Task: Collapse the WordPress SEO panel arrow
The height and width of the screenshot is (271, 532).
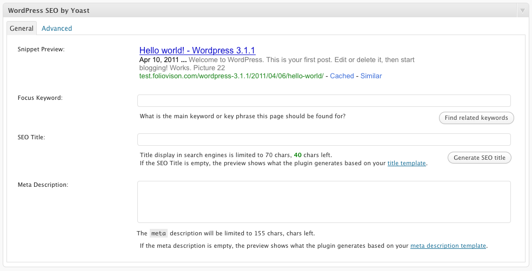Action: [x=522, y=10]
